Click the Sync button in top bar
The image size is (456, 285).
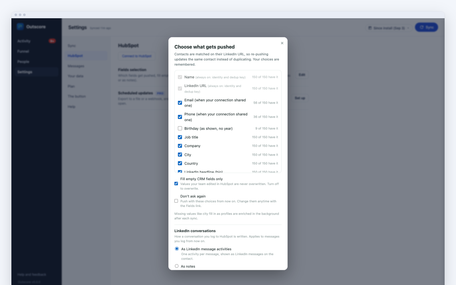pos(426,27)
